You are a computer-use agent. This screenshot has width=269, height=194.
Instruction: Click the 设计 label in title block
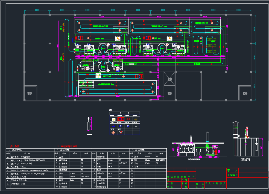pos(170,180)
